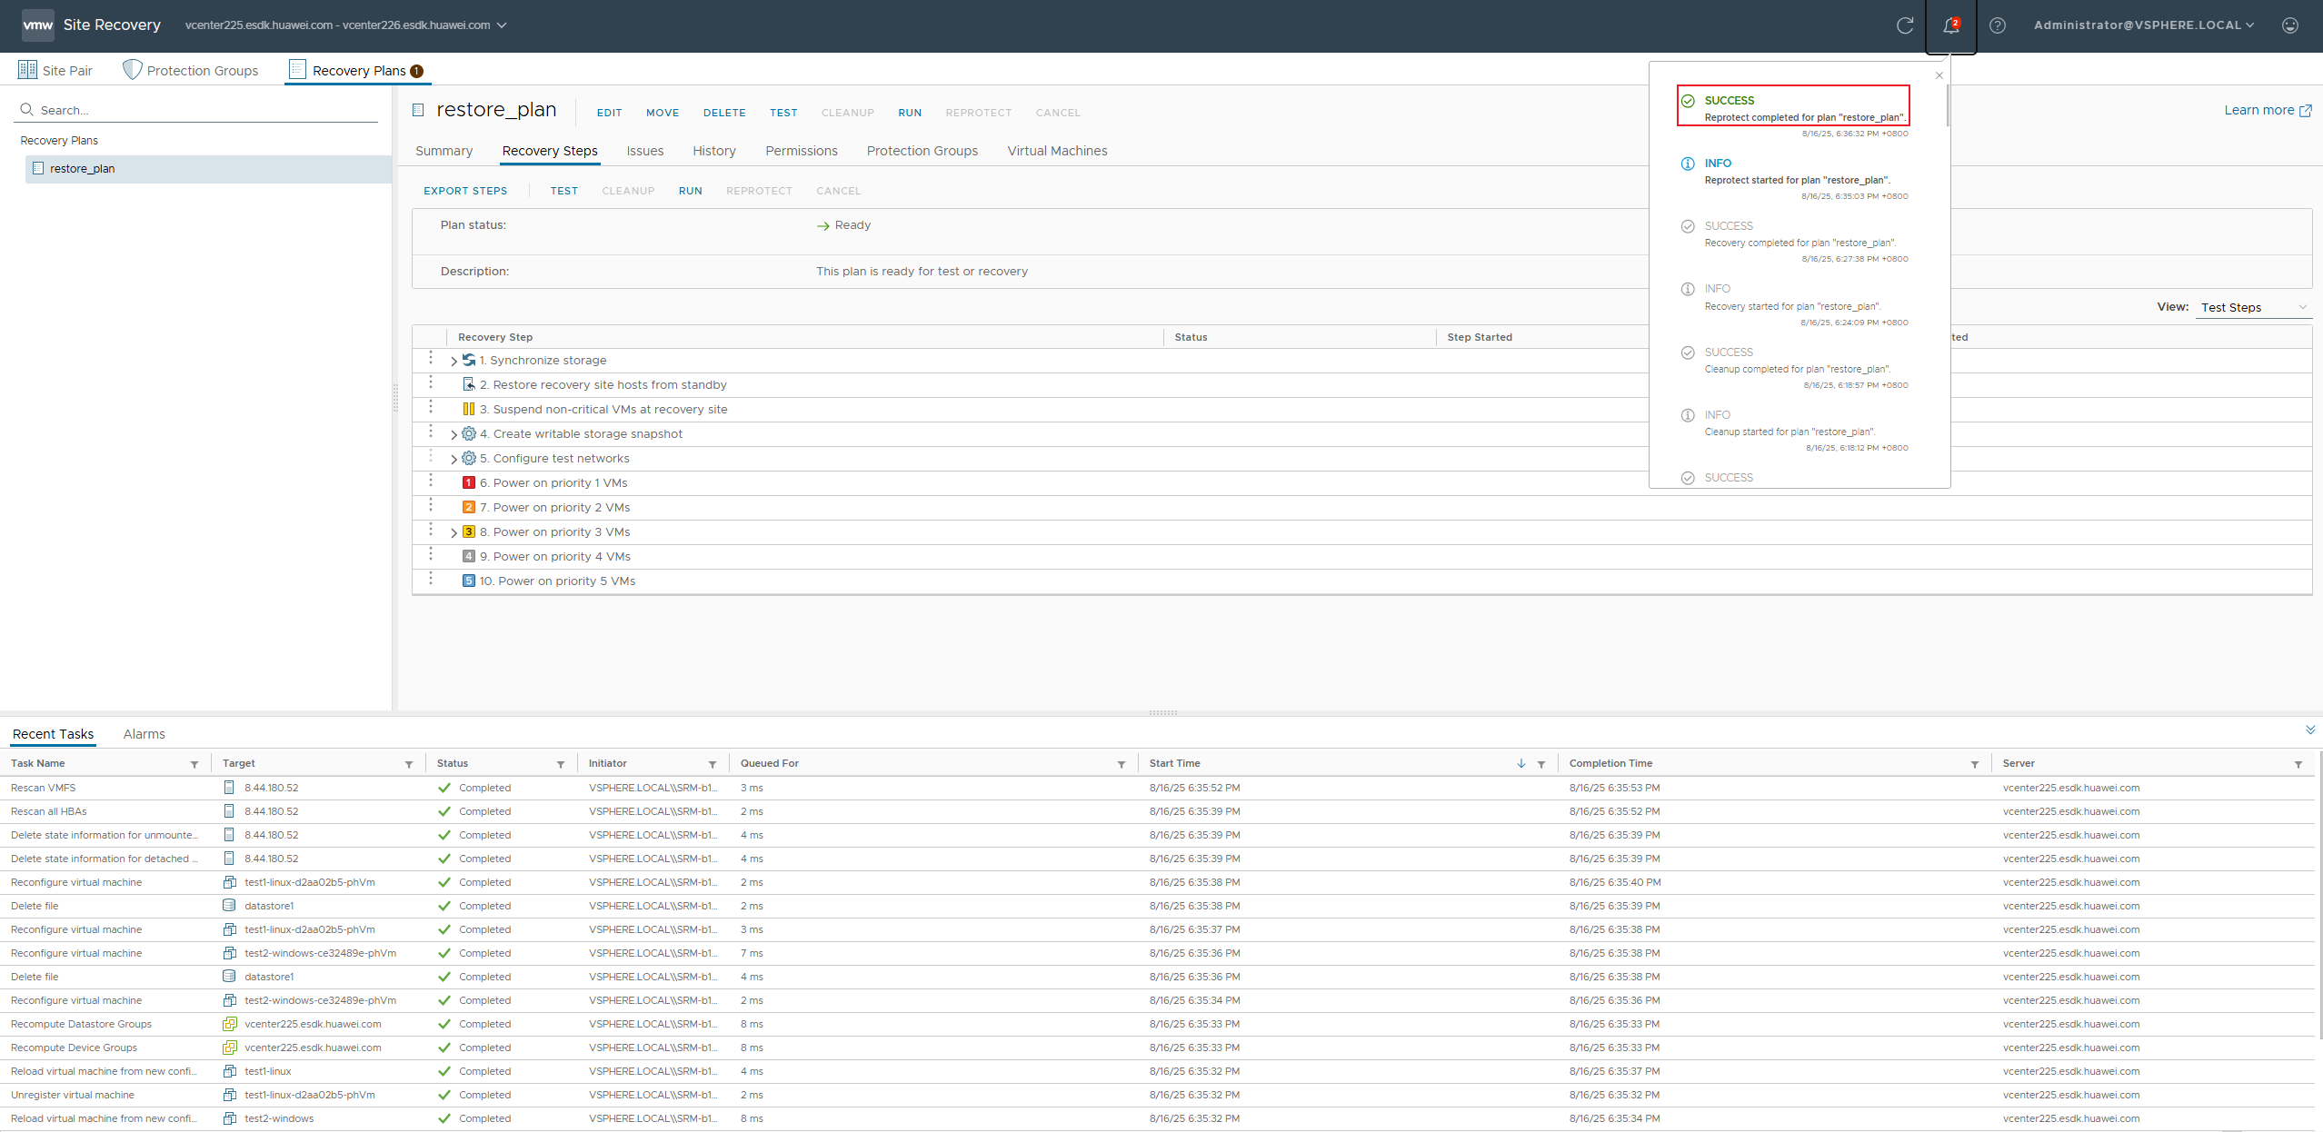2323x1132 pixels.
Task: Select restore_plan in Recovery Plans tree
Action: click(209, 169)
